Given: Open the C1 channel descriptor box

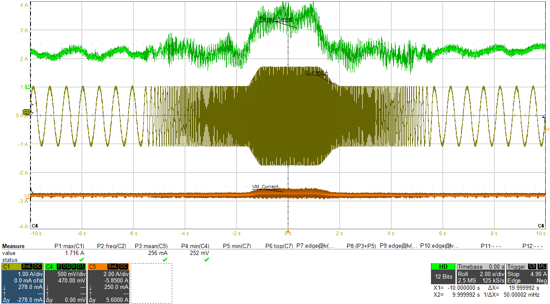Looking at the screenshot, I should pyautogui.click(x=21, y=283).
